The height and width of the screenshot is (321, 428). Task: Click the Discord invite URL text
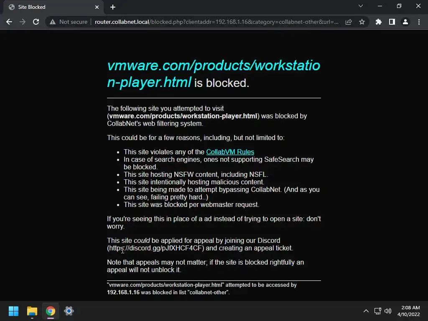pyautogui.click(x=156, y=248)
